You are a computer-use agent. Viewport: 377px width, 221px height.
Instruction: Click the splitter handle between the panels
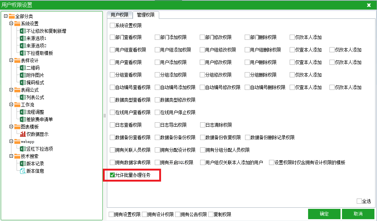[105, 116]
